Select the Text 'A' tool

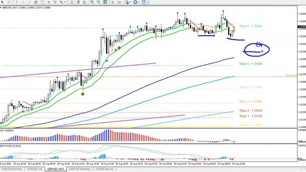(x=49, y=2)
